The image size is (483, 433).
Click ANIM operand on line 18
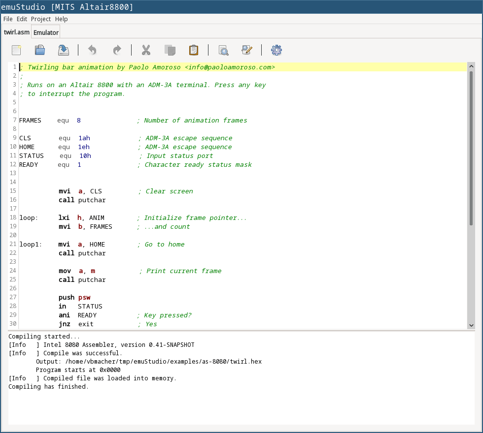97,218
